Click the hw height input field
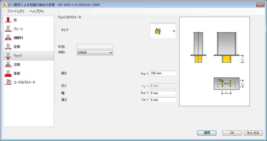267x141 pixels. pos(163,73)
